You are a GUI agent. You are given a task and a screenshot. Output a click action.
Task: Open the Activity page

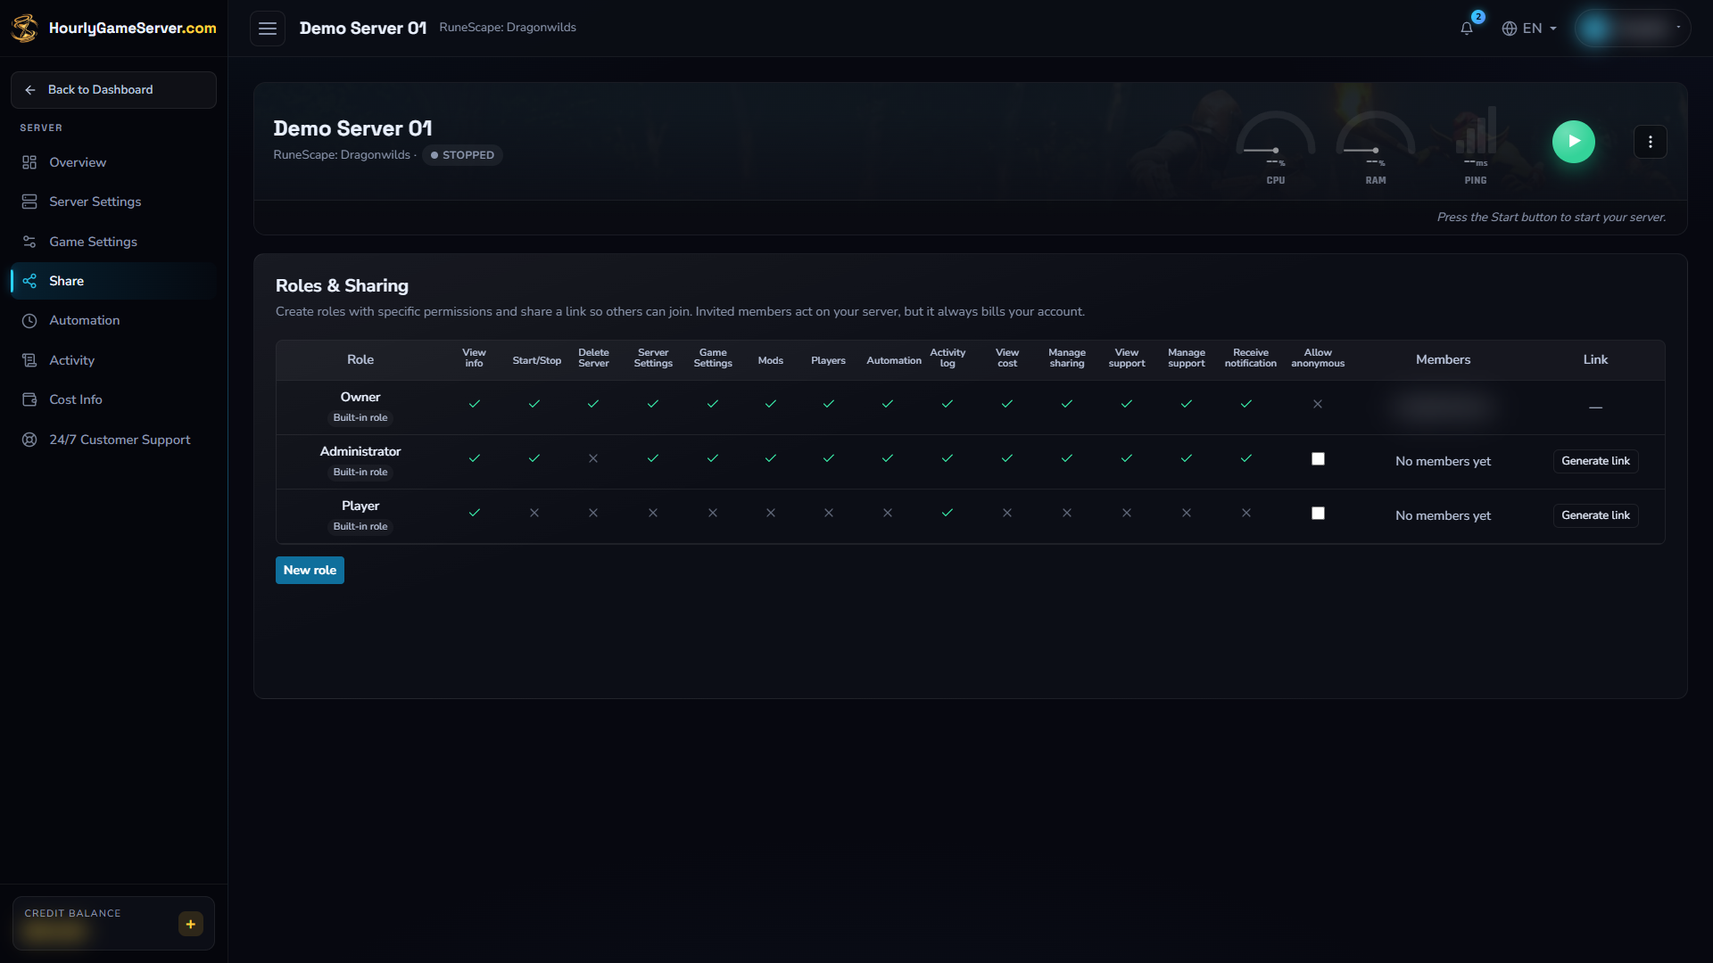113,360
